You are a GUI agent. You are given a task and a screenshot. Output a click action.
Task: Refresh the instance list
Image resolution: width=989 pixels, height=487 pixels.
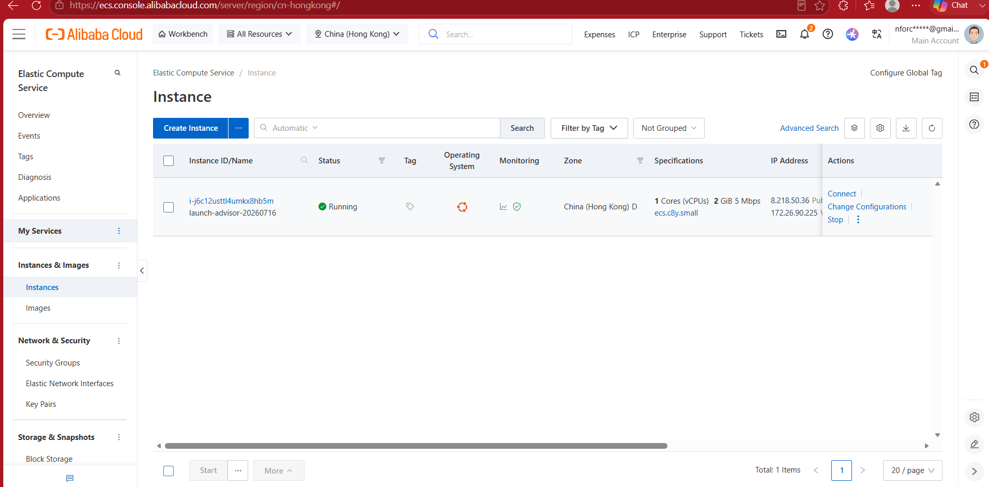pyautogui.click(x=932, y=128)
